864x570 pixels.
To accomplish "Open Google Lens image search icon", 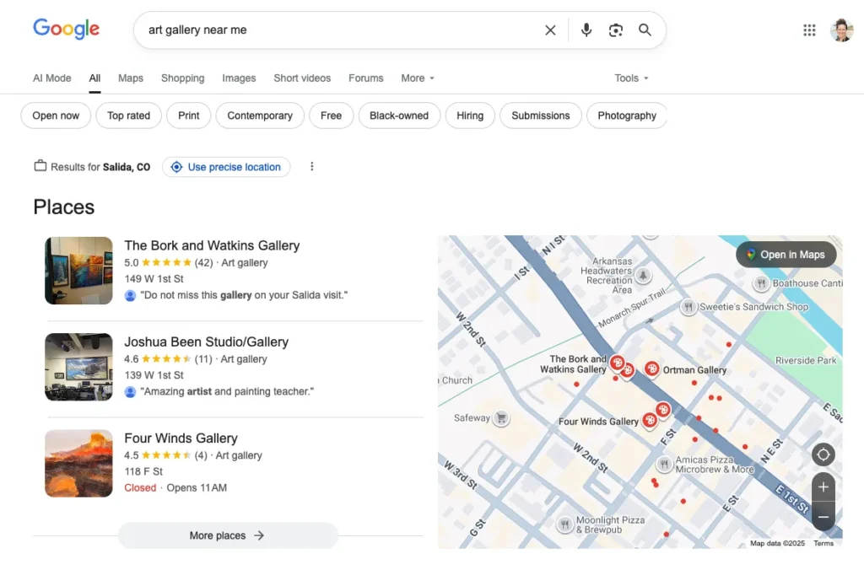I will pyautogui.click(x=615, y=30).
